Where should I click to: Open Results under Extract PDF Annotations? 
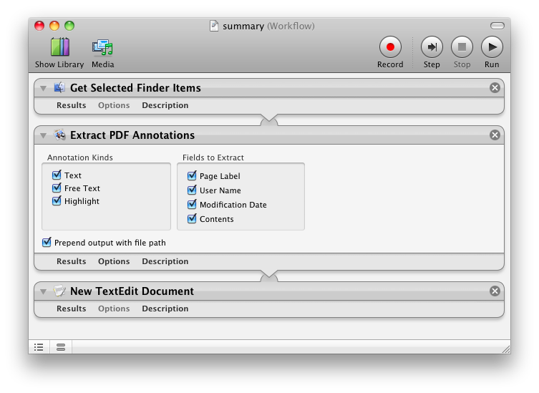[71, 261]
